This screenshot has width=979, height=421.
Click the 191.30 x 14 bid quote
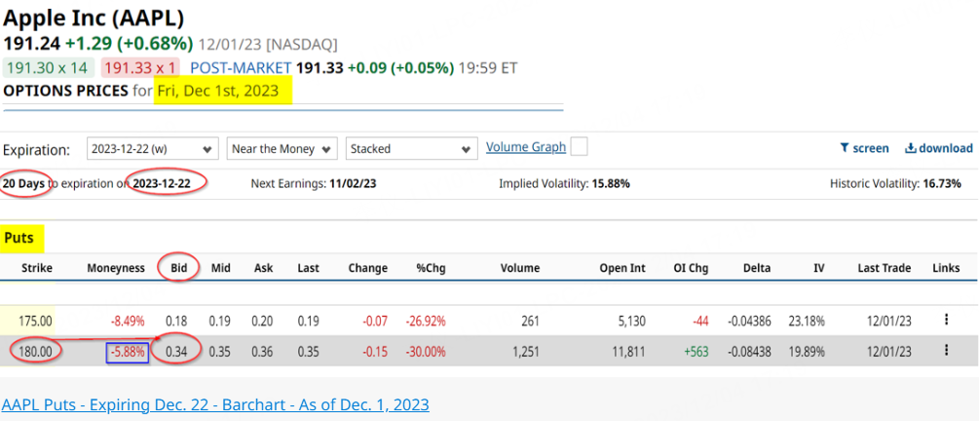point(48,67)
